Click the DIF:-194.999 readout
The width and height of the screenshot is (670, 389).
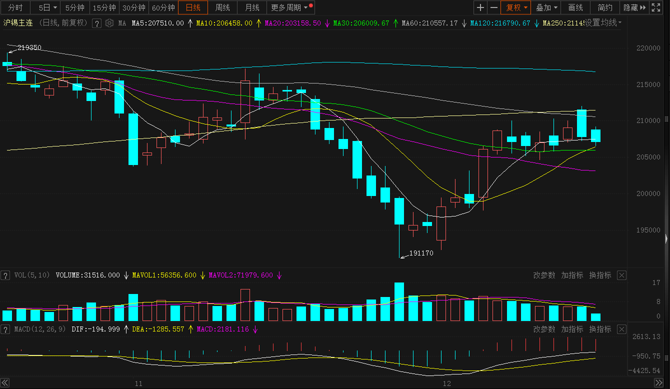pyautogui.click(x=95, y=329)
